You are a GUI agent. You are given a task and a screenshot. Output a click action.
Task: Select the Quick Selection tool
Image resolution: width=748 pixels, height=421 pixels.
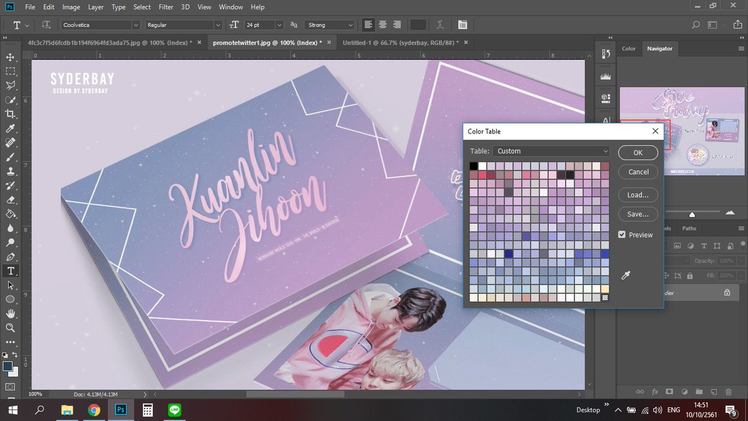click(10, 100)
